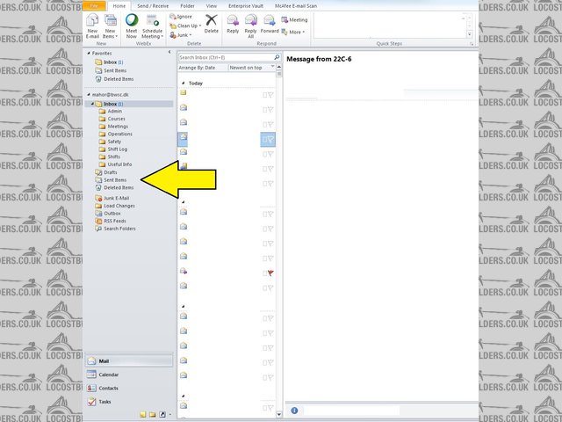This screenshot has width=562, height=422.
Task: Open the Contacts pane
Action: [x=108, y=388]
